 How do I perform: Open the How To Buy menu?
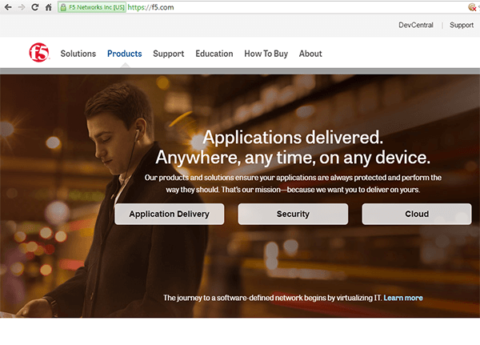click(x=266, y=54)
